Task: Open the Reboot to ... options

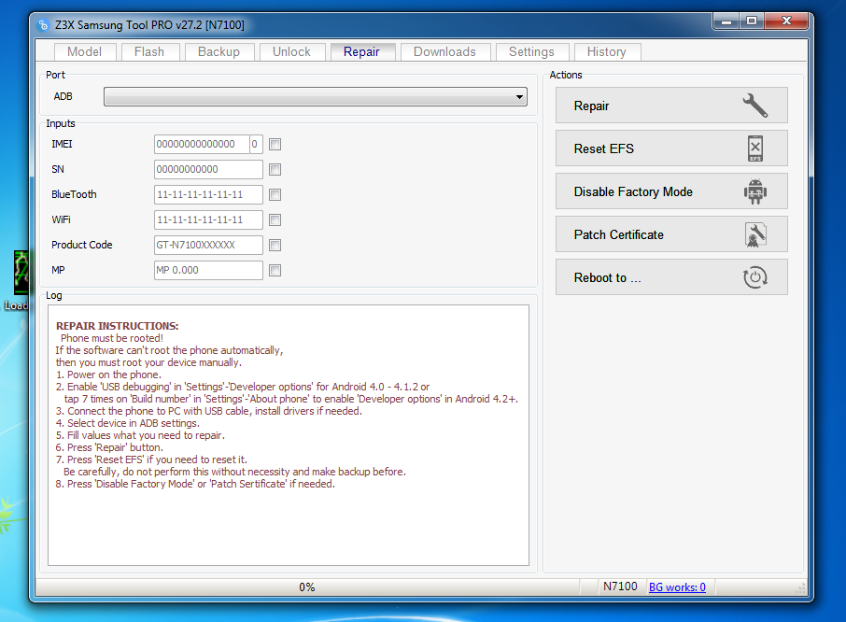Action: [x=607, y=277]
